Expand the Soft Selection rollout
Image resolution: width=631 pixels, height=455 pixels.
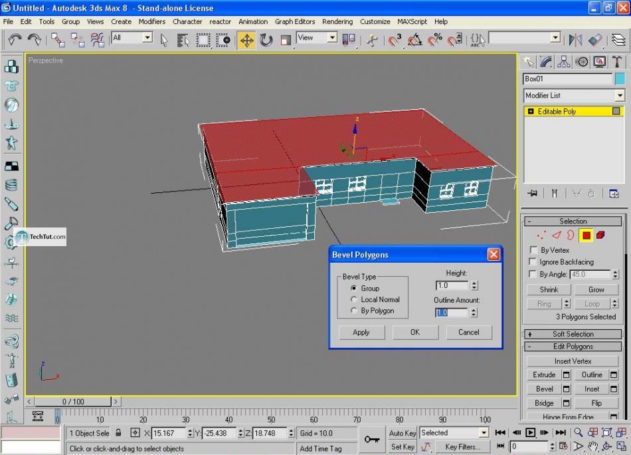[x=573, y=334]
